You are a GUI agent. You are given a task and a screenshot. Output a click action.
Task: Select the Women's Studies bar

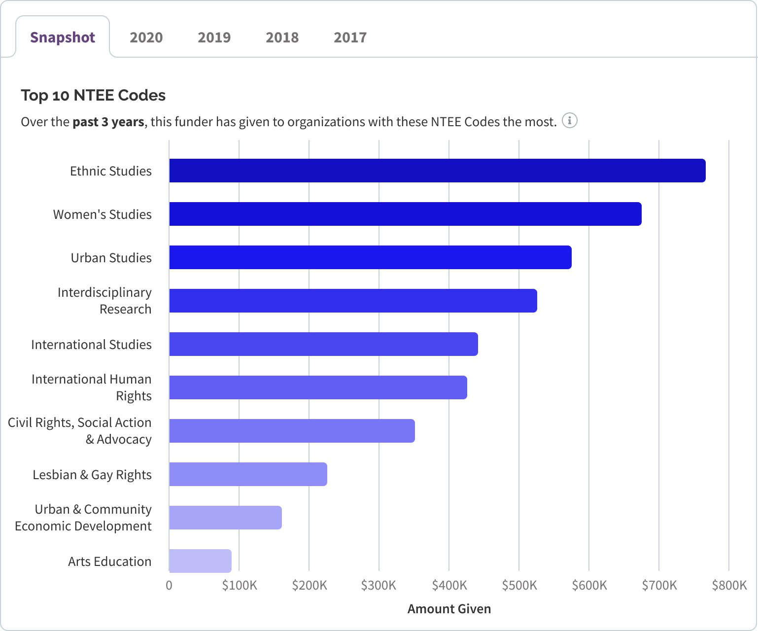405,214
